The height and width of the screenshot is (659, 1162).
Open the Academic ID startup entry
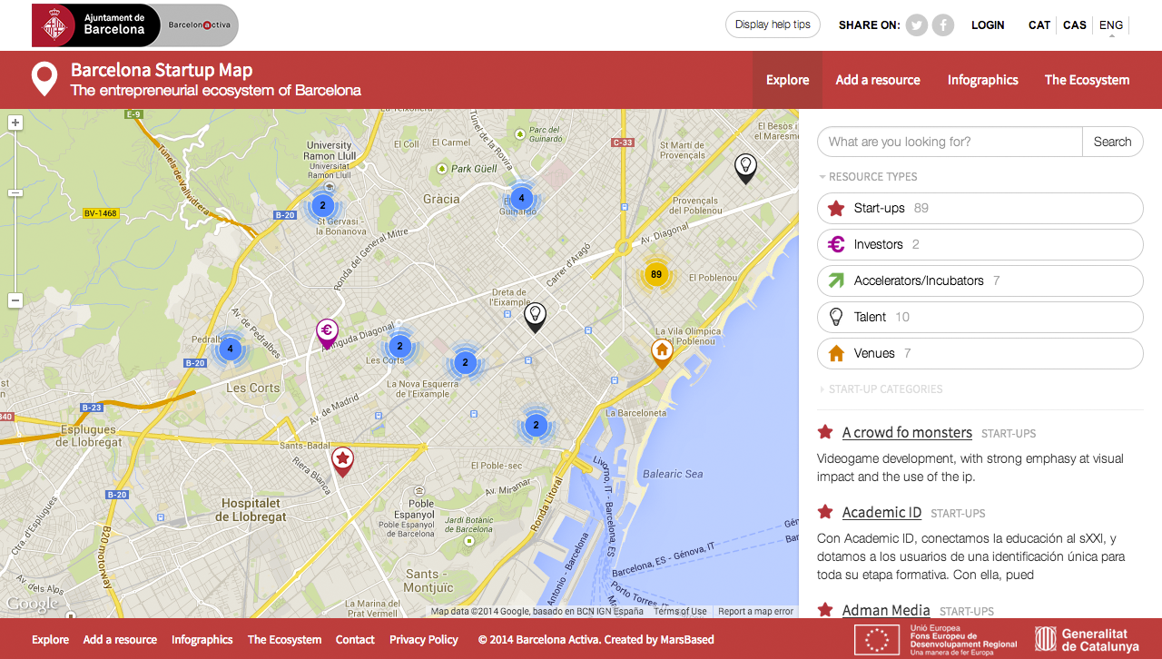click(881, 512)
